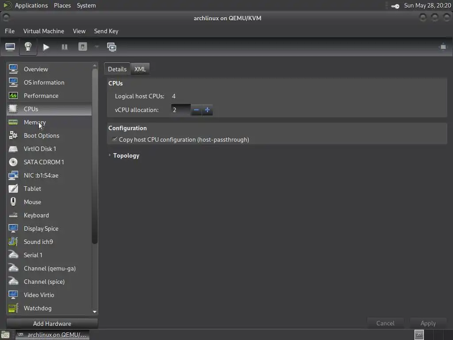
Task: Select Sound ich9 device
Action: click(x=49, y=242)
